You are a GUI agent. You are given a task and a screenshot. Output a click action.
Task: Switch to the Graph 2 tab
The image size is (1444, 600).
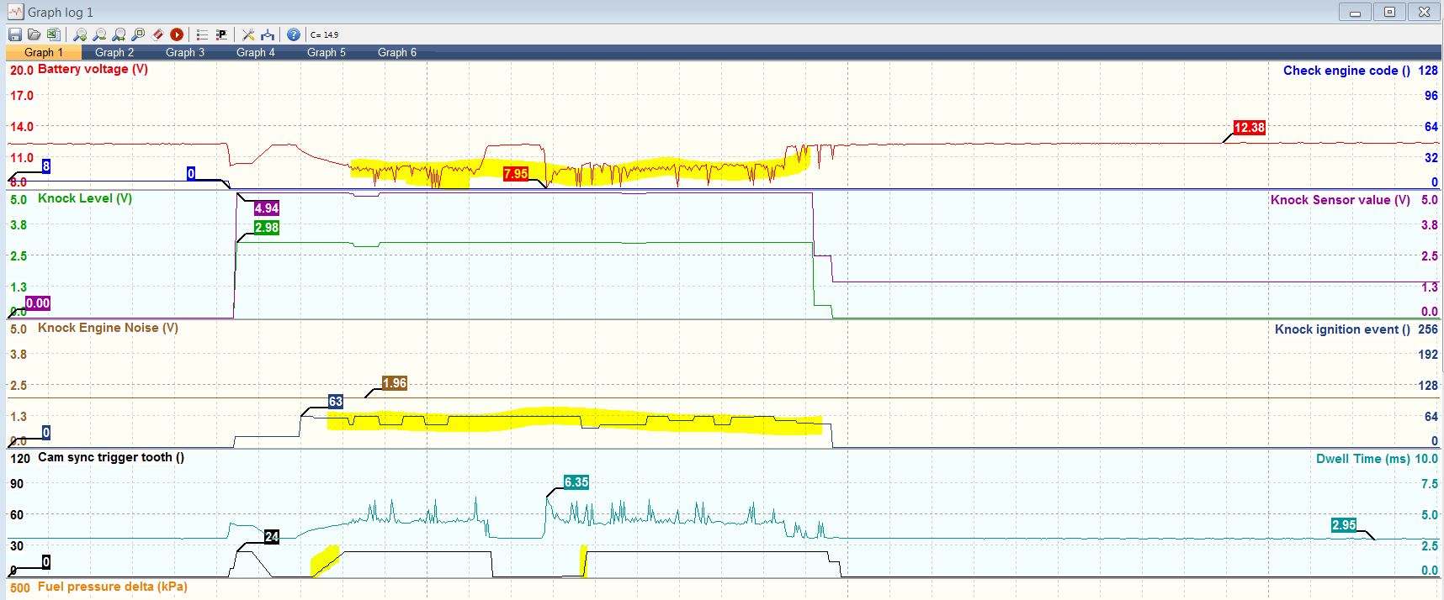click(114, 52)
